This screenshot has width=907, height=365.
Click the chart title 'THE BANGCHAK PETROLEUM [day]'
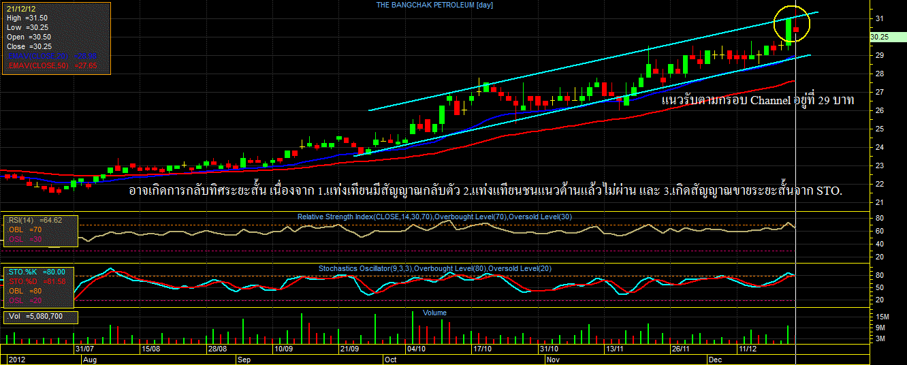(434, 5)
